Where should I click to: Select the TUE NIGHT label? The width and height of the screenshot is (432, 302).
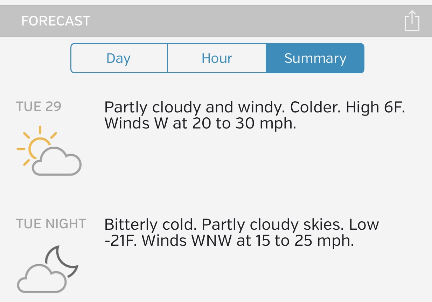51,224
